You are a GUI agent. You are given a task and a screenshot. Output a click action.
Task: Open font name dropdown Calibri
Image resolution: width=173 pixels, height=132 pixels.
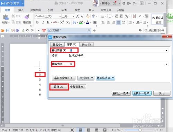pos(60,16)
